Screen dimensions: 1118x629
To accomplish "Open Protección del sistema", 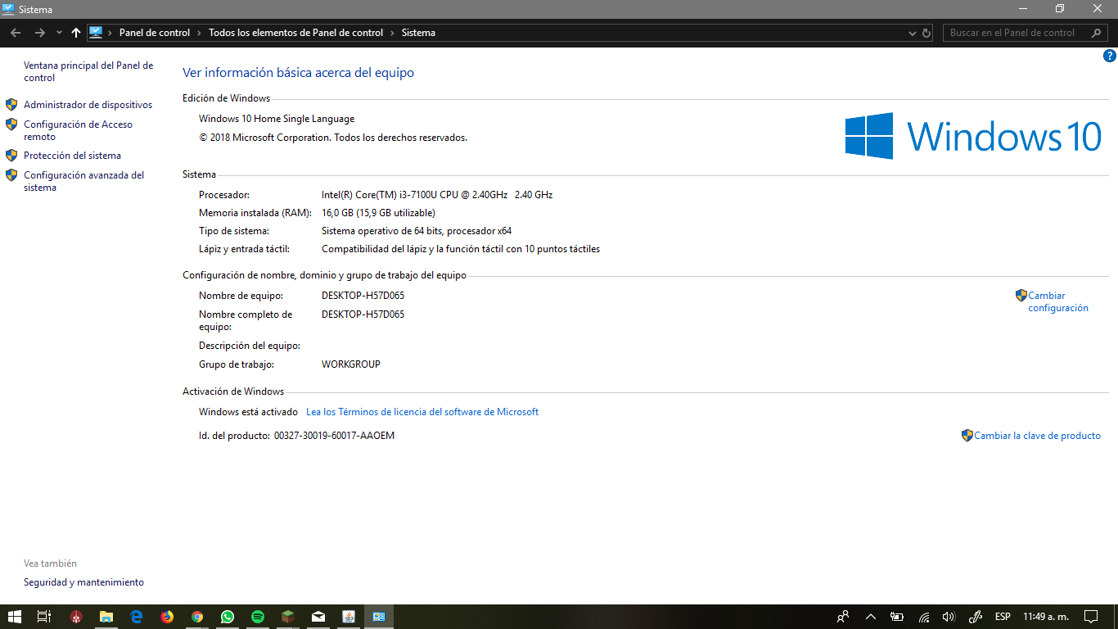I will (x=72, y=156).
